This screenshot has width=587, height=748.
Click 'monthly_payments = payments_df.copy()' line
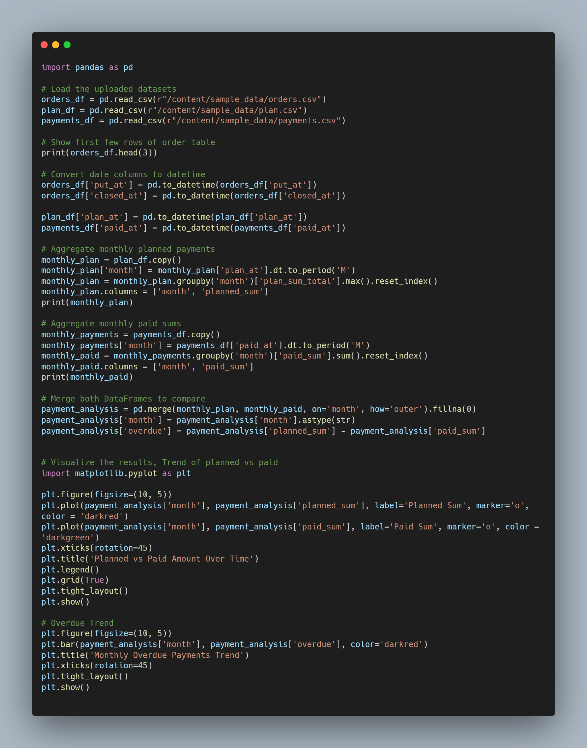pyautogui.click(x=131, y=335)
